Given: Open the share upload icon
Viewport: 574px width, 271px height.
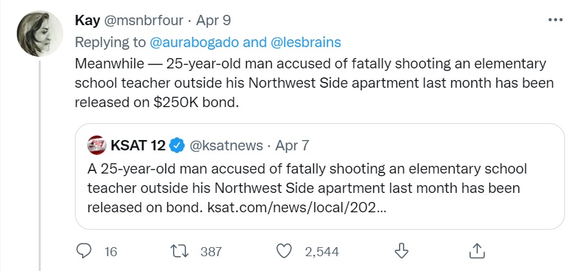Looking at the screenshot, I should coord(477,251).
